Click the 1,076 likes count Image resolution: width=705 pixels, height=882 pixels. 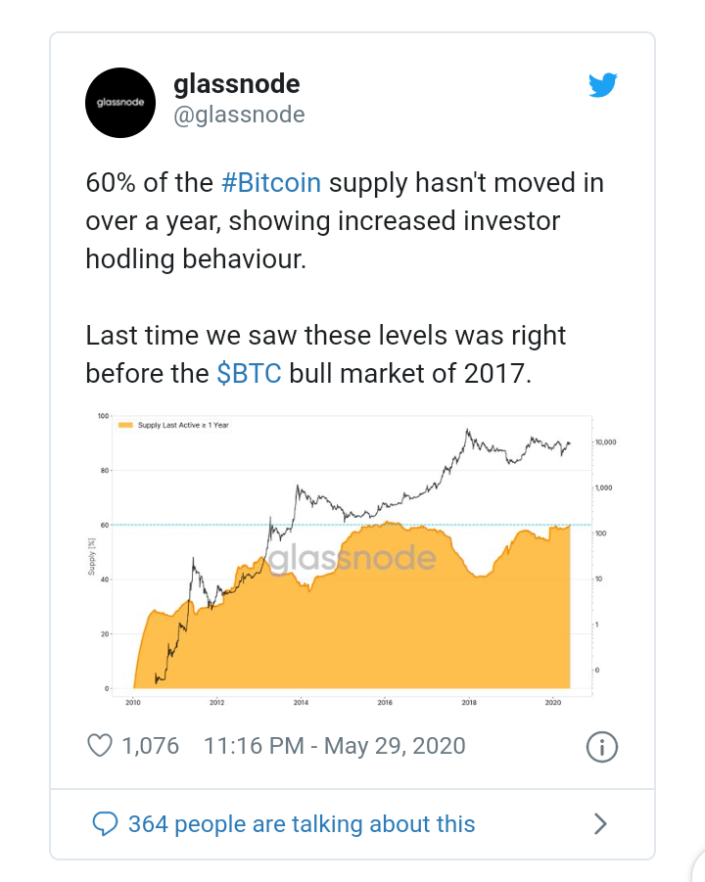[150, 746]
